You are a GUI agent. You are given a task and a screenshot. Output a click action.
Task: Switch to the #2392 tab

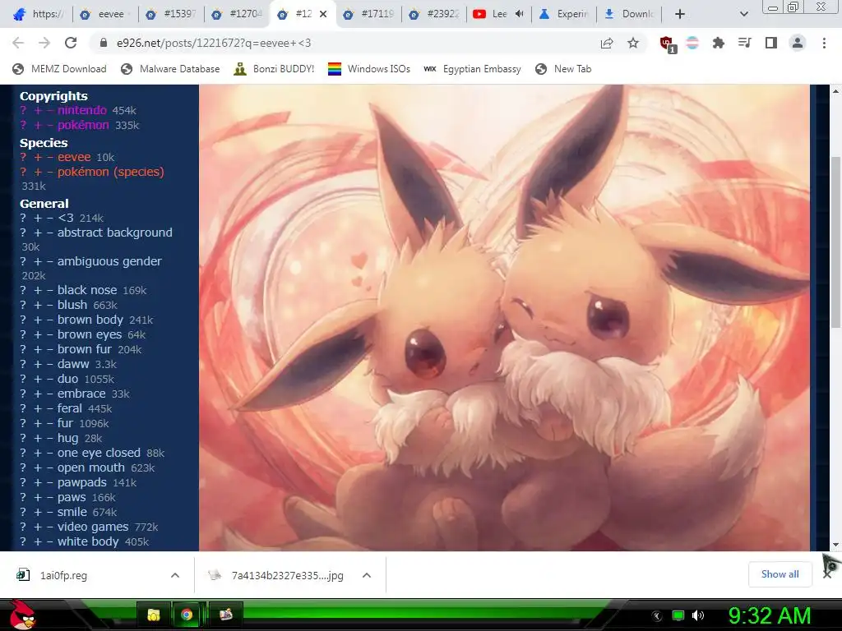coord(435,14)
